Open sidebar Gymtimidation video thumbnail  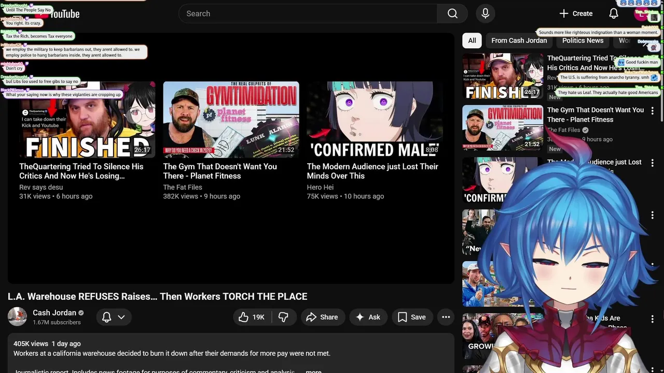click(503, 128)
